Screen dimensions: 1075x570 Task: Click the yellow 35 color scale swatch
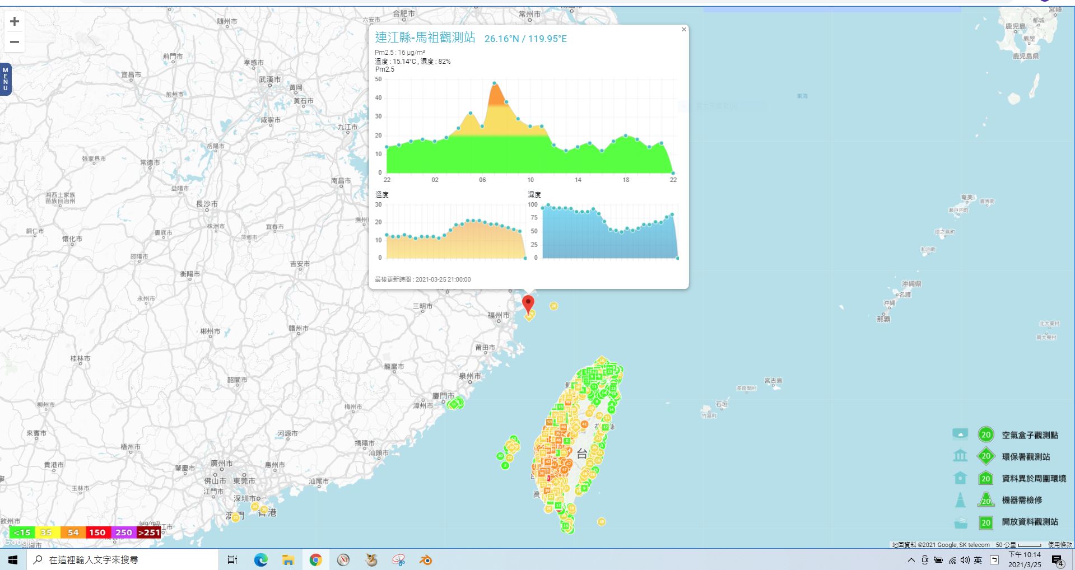pos(47,532)
